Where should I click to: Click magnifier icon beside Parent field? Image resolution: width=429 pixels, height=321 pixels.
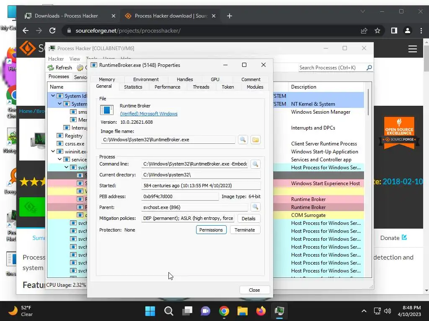point(255,207)
